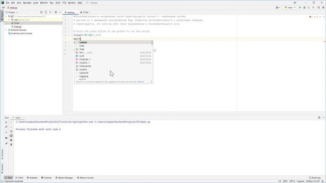Image resolution: width=326 pixels, height=183 pixels.
Task: Open Event Log from status bar
Action: click(315, 177)
